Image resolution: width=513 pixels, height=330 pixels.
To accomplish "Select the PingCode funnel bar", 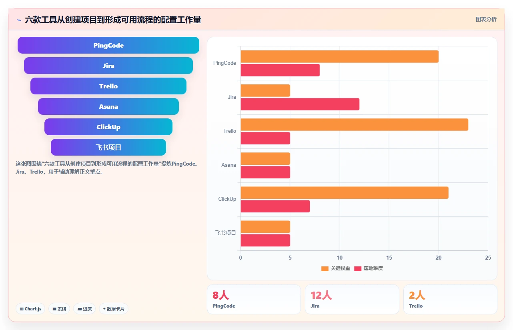I will (108, 45).
